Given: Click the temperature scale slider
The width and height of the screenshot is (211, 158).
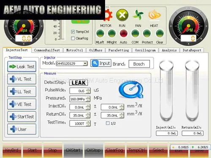Looking at the screenshot, I should point(63,29).
